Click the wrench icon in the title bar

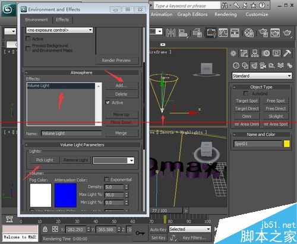(236, 5)
